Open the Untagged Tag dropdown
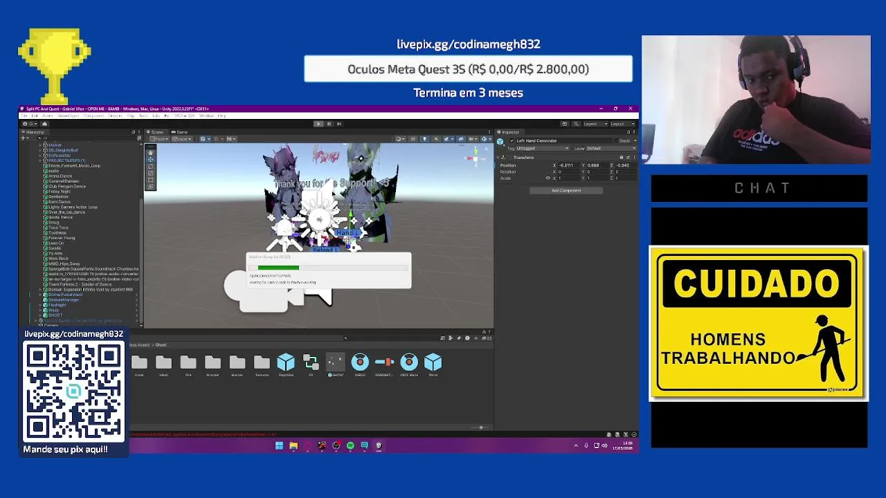Image resolution: width=886 pixels, height=498 pixels. (543, 148)
